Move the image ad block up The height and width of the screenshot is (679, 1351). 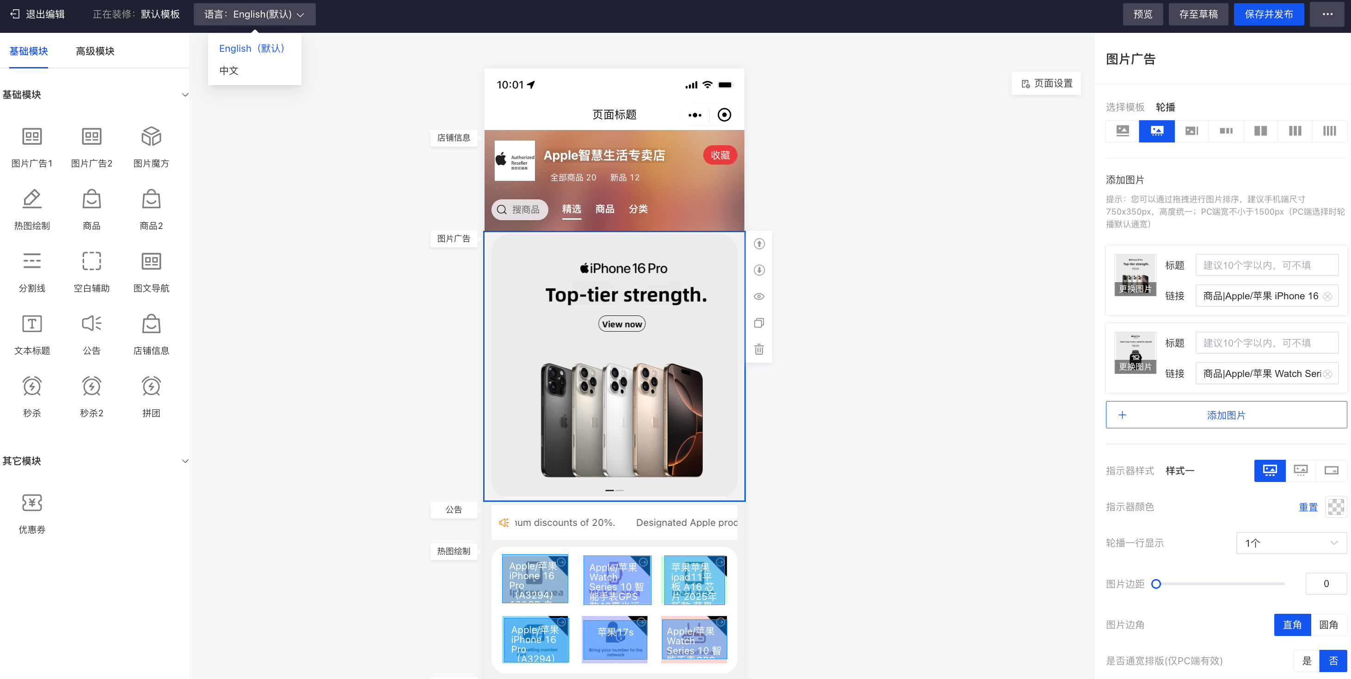[759, 244]
